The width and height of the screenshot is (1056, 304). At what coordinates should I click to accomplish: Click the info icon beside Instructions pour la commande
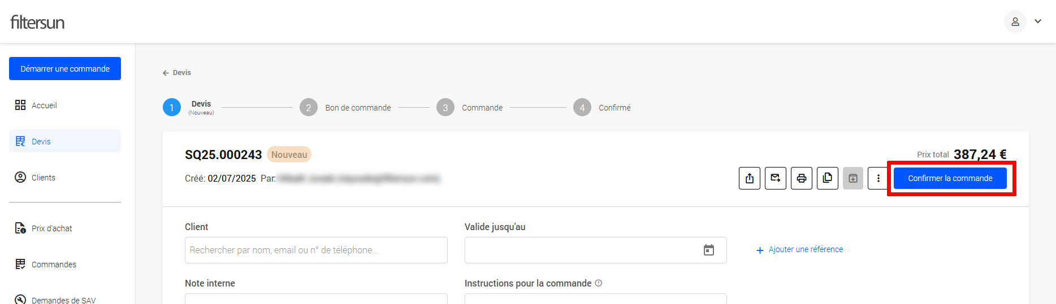(x=599, y=283)
